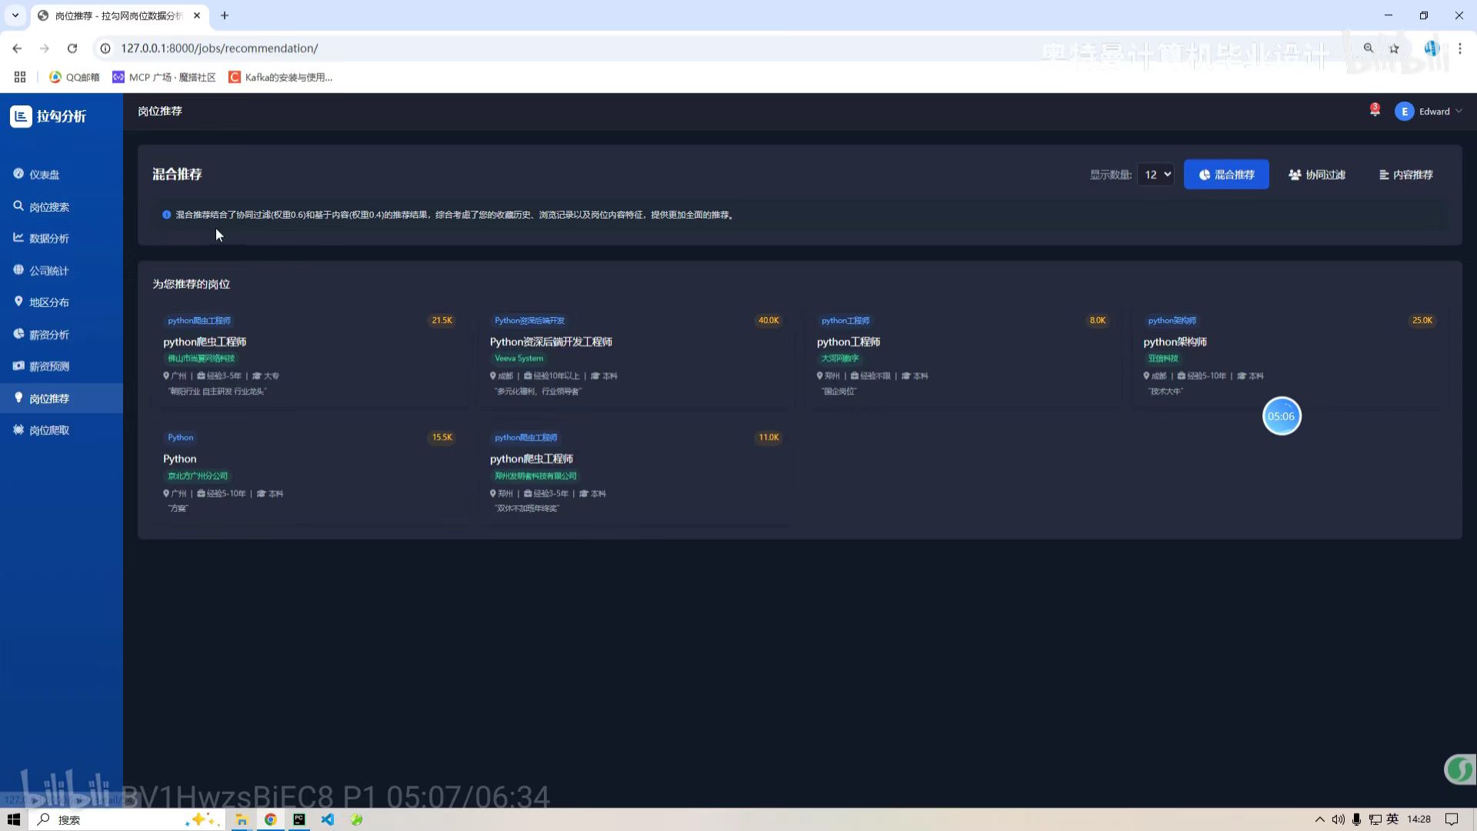The image size is (1477, 831).
Task: Open the browser tab search dropdown
Action: [x=15, y=15]
